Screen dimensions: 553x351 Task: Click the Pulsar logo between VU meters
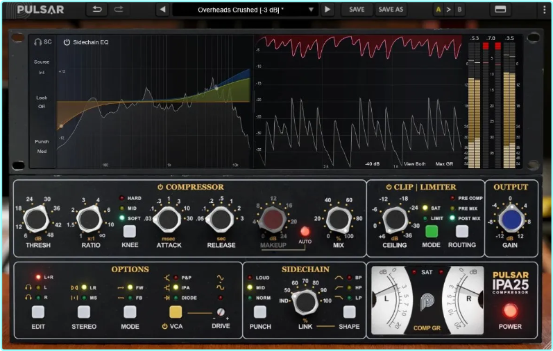(x=427, y=301)
